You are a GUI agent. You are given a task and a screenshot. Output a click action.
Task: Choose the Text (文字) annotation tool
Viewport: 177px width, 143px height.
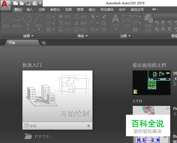(x=115, y=21)
